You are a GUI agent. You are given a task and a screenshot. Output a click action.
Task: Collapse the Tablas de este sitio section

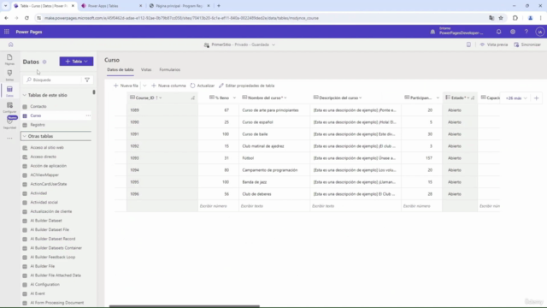[25, 95]
